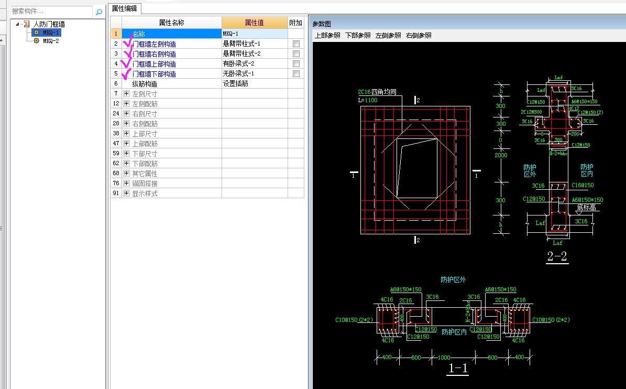Expand the 上部尺寸 property group
Image resolution: width=626 pixels, height=389 pixels.
127,133
